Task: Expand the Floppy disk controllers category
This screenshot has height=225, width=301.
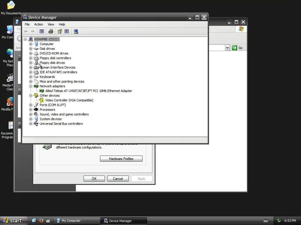Action: [31, 58]
